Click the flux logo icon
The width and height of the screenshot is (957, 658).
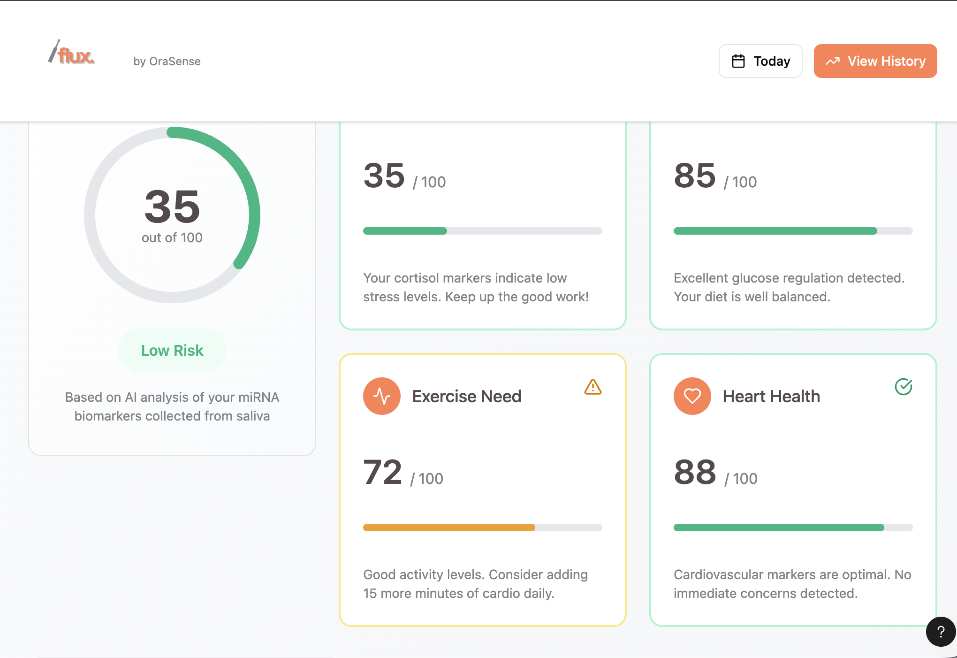56,52
